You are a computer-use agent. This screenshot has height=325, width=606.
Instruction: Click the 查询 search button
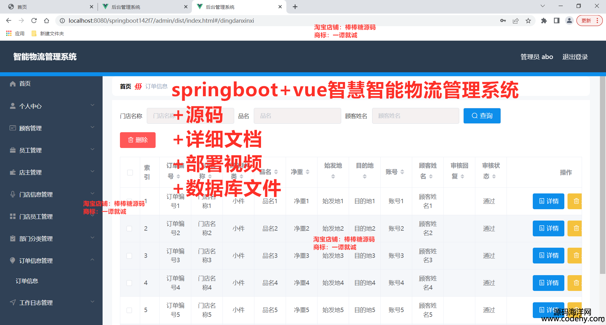pyautogui.click(x=482, y=116)
